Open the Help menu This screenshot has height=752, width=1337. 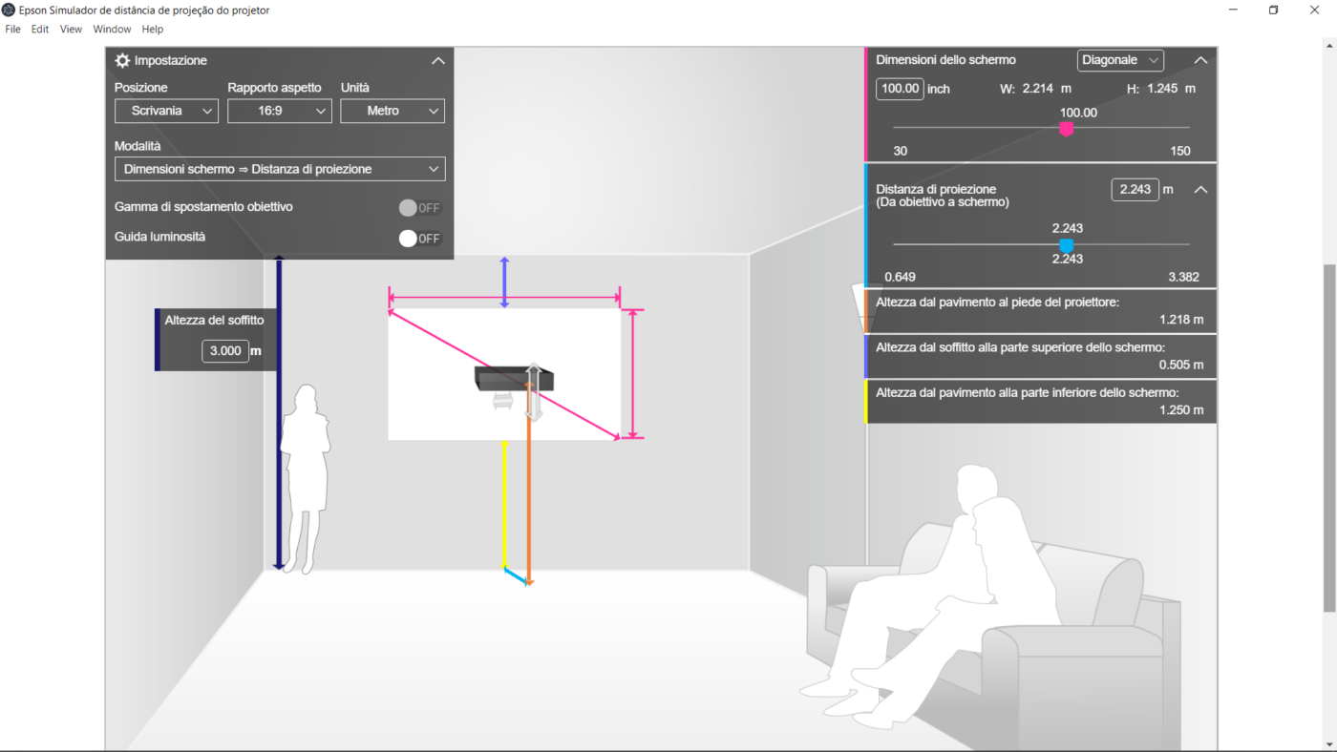(153, 30)
